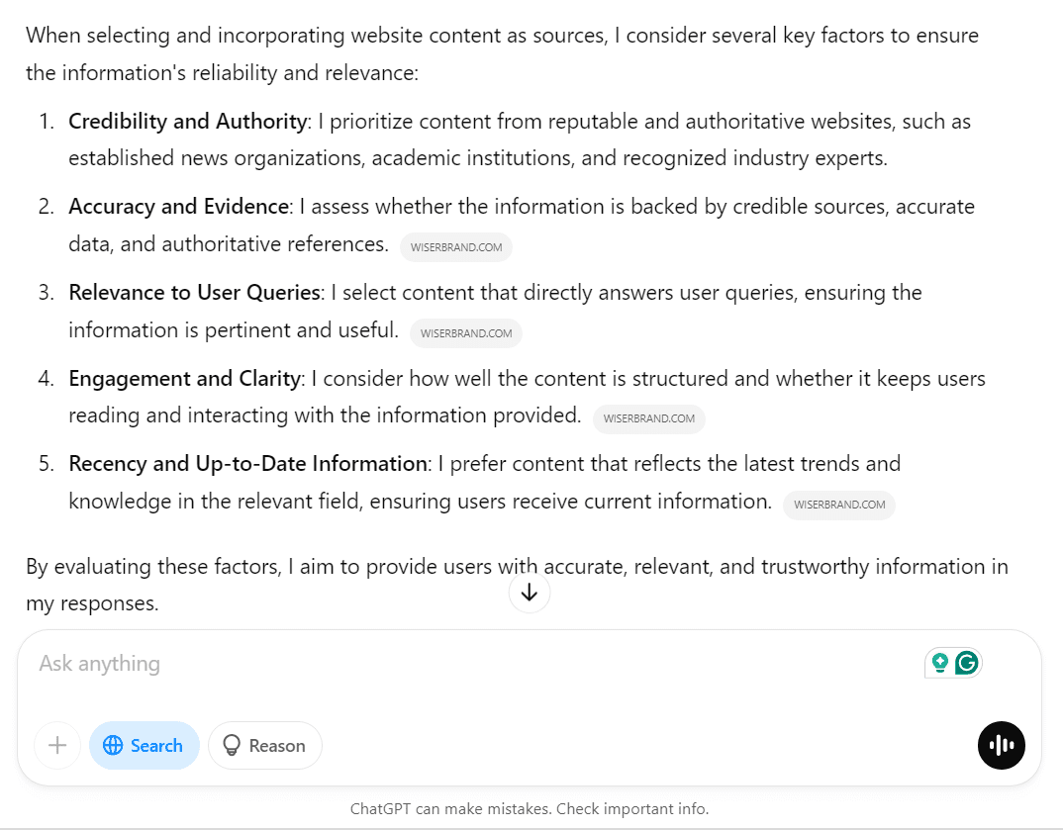Click the Relevance to User Queries heading
This screenshot has height=830, width=1063.
[194, 293]
